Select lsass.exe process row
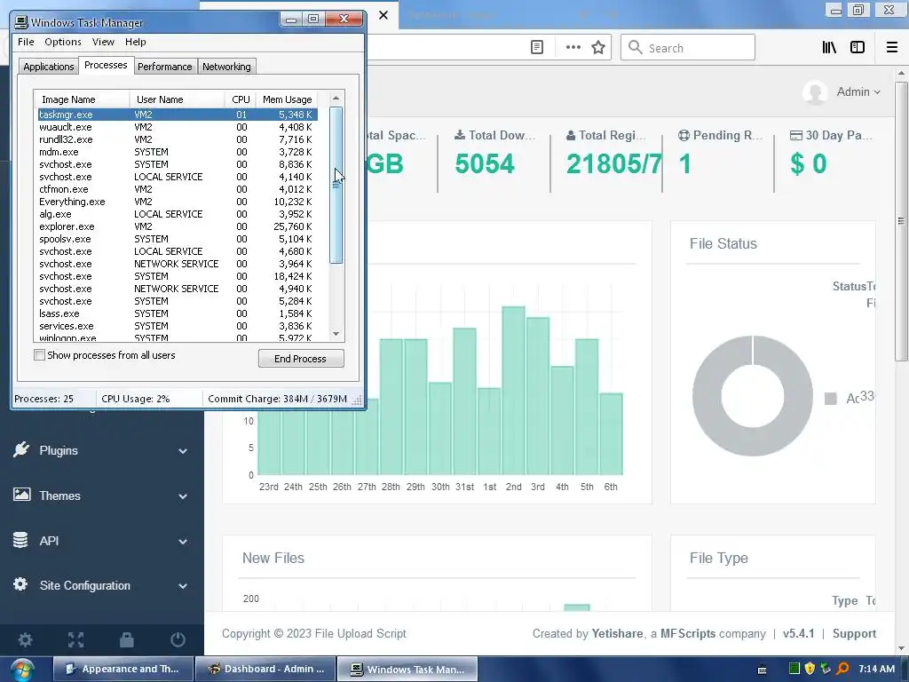The width and height of the screenshot is (909, 682). tap(178, 313)
